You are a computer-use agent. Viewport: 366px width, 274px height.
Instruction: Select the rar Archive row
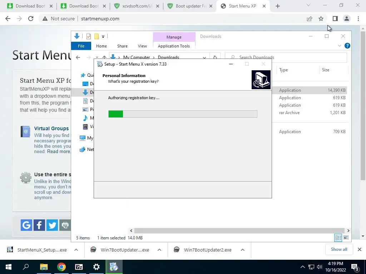coord(310,112)
